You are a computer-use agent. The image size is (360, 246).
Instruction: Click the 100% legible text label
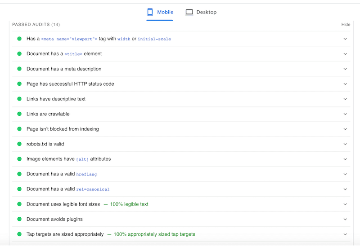pyautogui.click(x=129, y=204)
